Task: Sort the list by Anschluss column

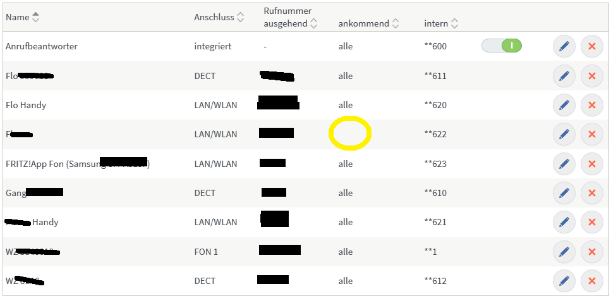Action: tap(241, 17)
